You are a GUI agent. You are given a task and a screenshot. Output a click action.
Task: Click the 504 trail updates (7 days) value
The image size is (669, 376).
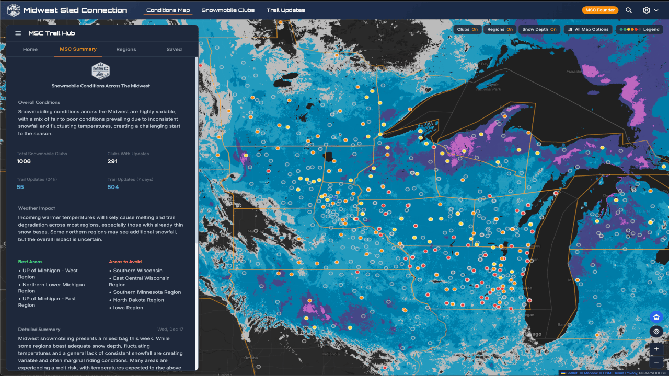coord(113,187)
